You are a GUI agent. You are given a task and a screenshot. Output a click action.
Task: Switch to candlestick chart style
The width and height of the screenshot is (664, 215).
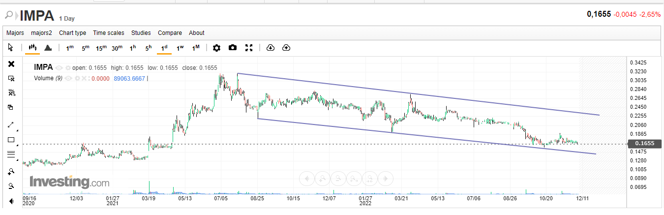click(33, 48)
